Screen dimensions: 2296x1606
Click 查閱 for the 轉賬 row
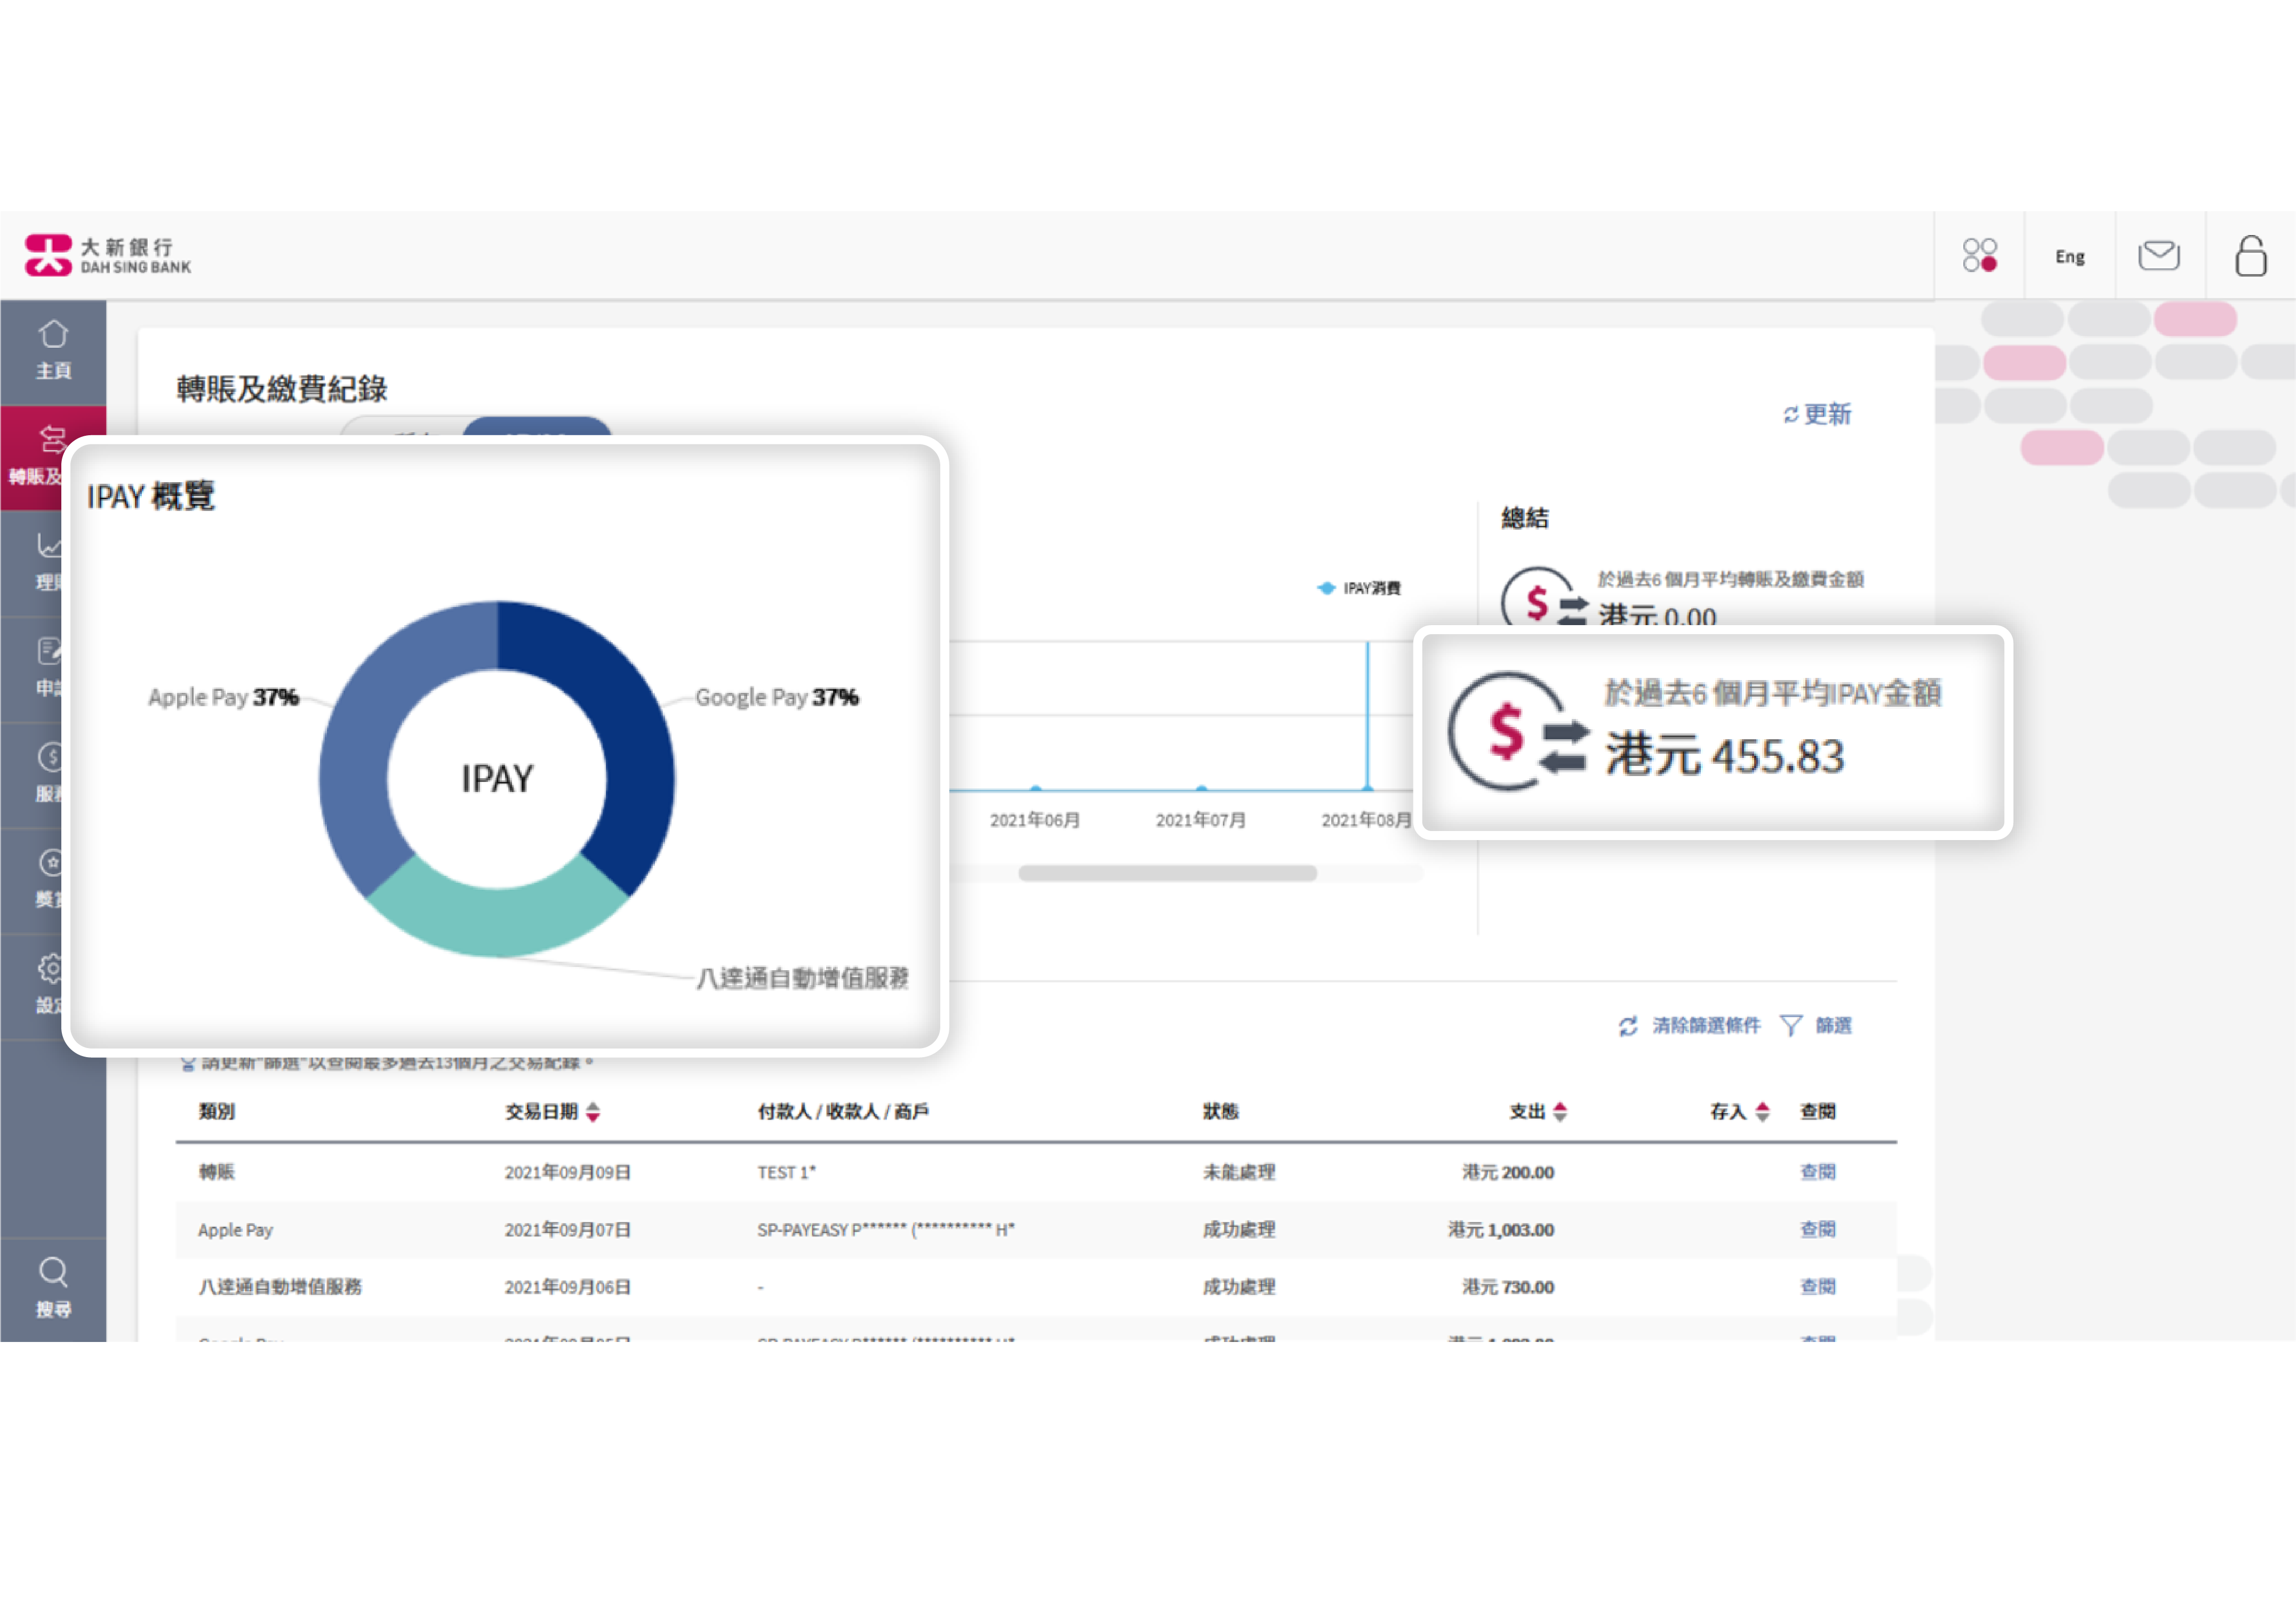click(x=1817, y=1172)
